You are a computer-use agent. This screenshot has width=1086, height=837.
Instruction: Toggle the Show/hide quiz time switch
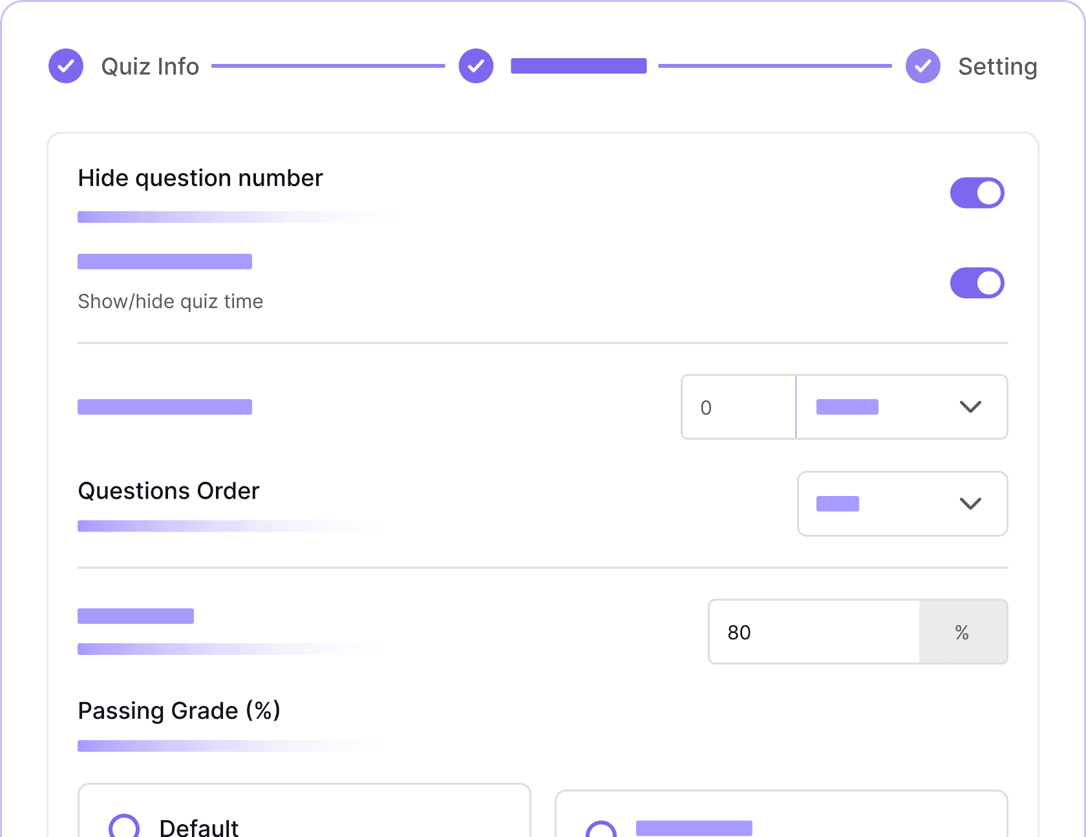(x=977, y=283)
